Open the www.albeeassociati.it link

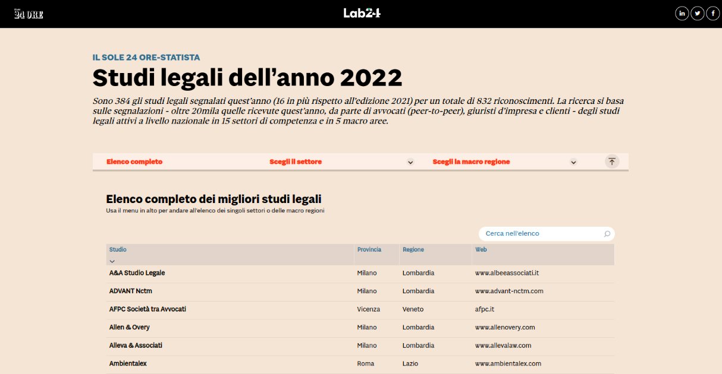pyautogui.click(x=507, y=273)
